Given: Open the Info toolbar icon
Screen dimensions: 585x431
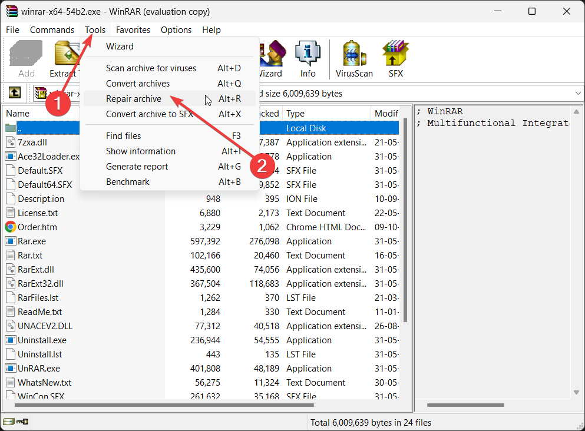Looking at the screenshot, I should pos(308,59).
